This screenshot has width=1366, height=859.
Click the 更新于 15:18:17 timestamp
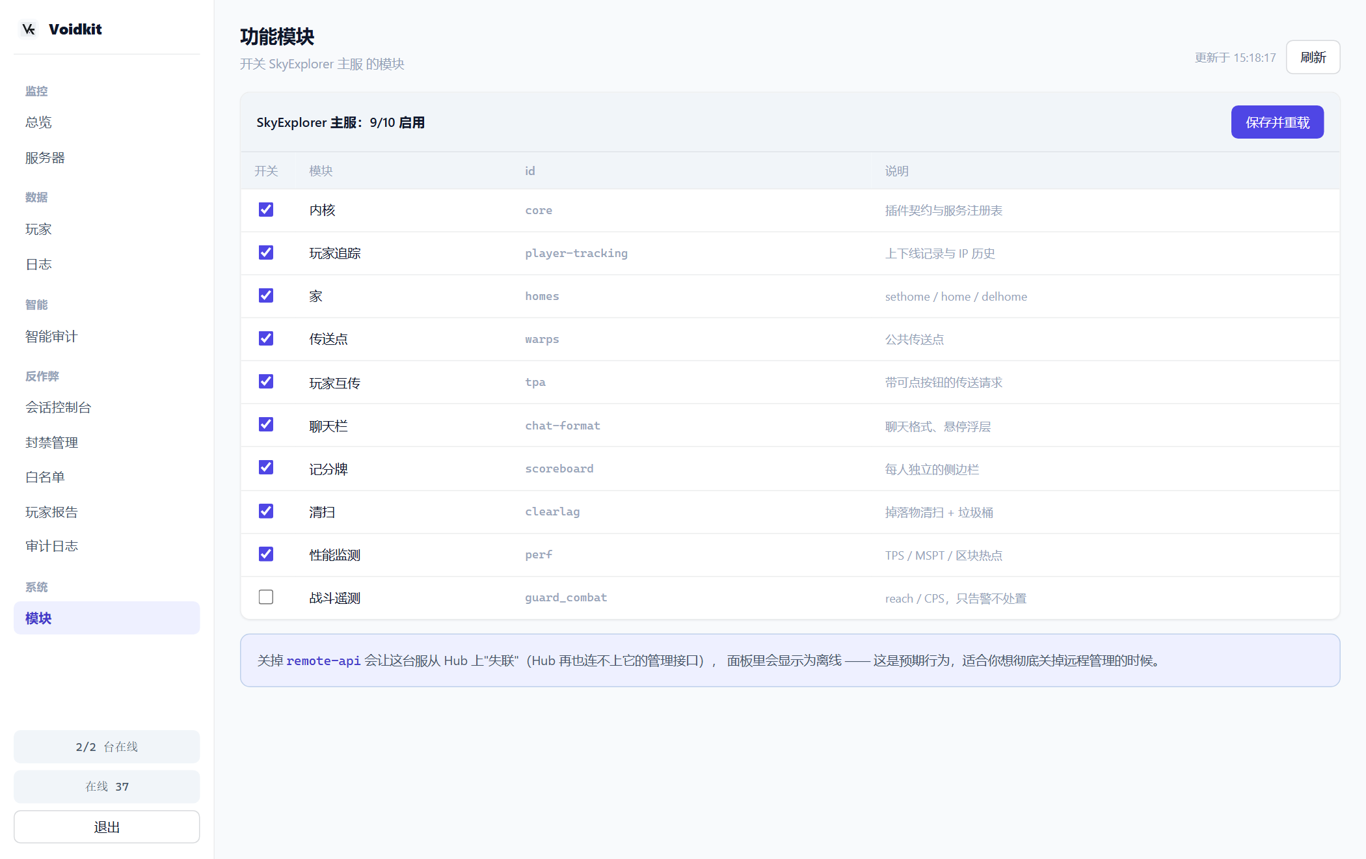coord(1235,57)
